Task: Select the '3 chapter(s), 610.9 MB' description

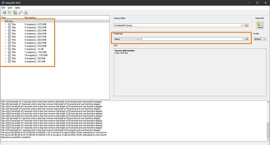Action: tap(35, 46)
